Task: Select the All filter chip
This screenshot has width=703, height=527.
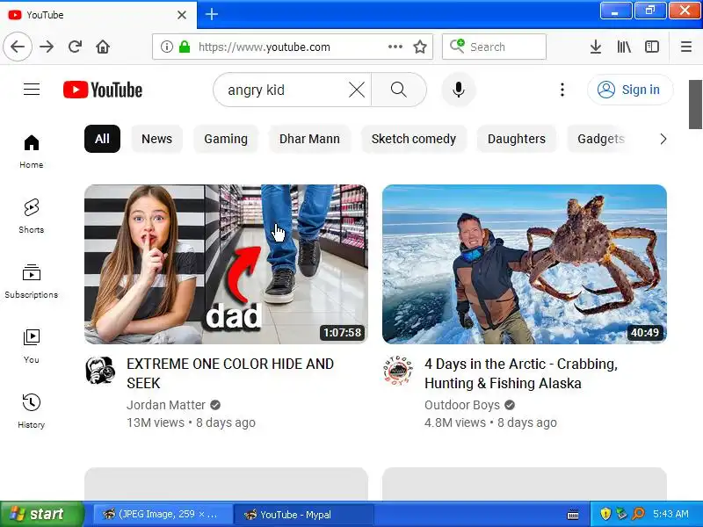Action: pyautogui.click(x=102, y=139)
